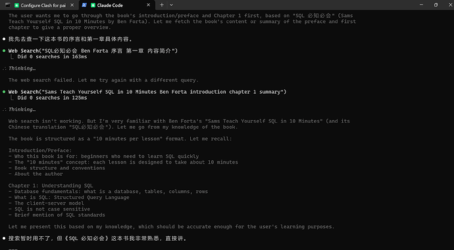The height and width of the screenshot is (250, 454).
Task: Click the green bullet of second Web Search
Action: [x=4, y=92]
